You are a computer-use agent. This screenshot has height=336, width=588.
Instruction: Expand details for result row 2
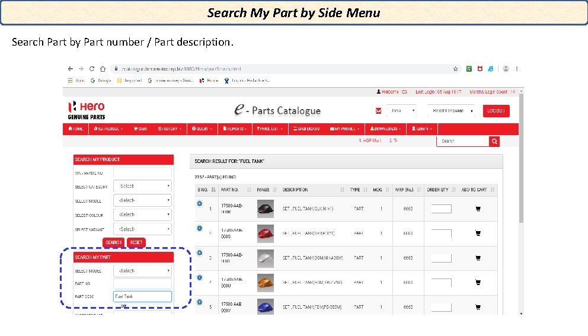click(x=200, y=228)
